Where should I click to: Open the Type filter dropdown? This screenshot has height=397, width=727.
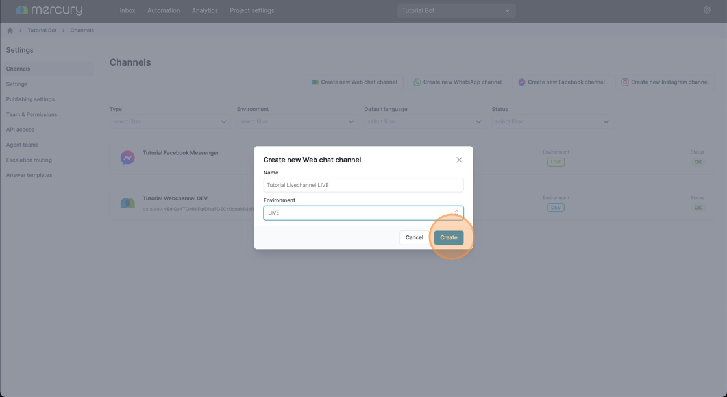coord(169,121)
